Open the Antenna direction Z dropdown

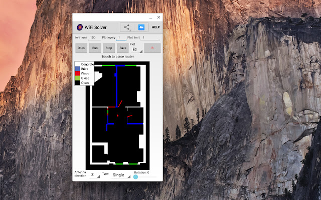click(94, 175)
